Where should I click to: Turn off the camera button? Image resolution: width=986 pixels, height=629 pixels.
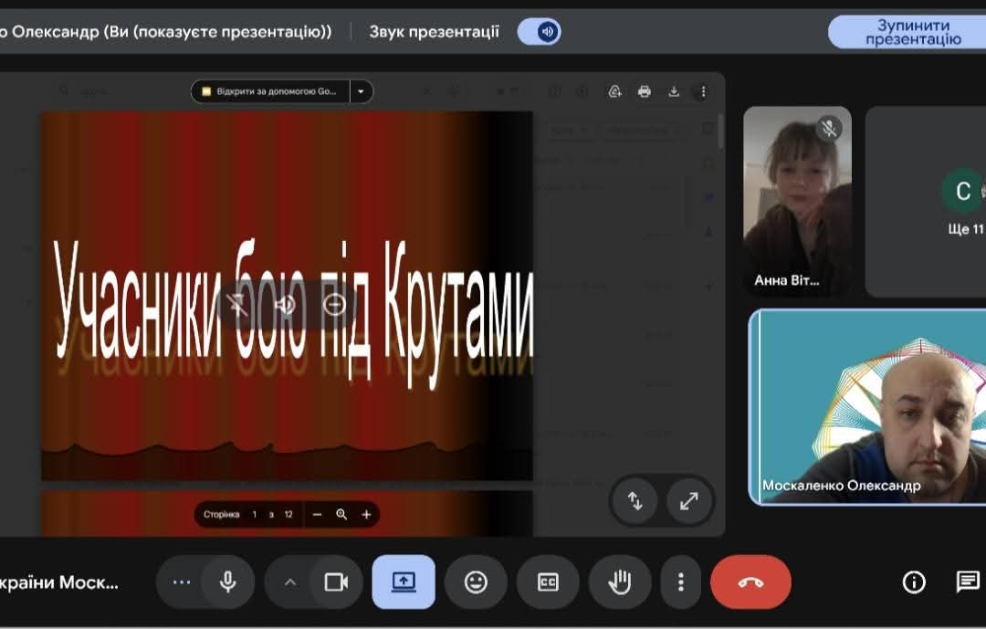[336, 582]
